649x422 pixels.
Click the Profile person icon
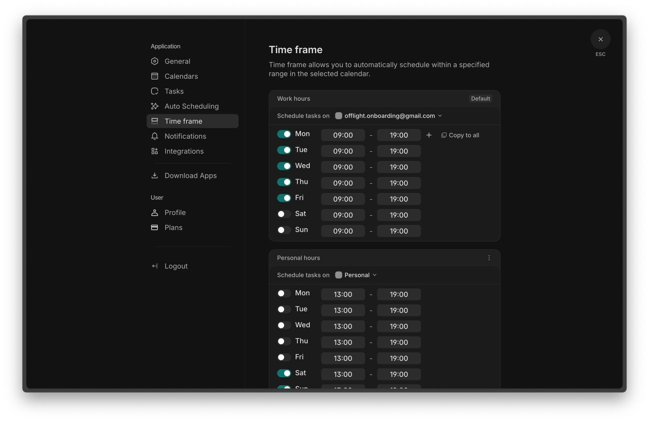[155, 213]
